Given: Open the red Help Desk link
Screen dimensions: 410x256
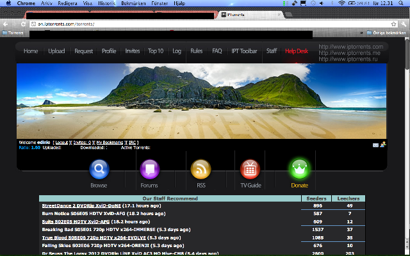Looking at the screenshot, I should (297, 51).
